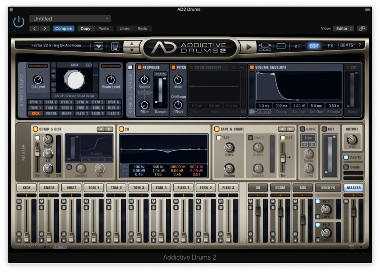The width and height of the screenshot is (380, 272).
Task: Mute the OH mixer channel
Action: 250,201
